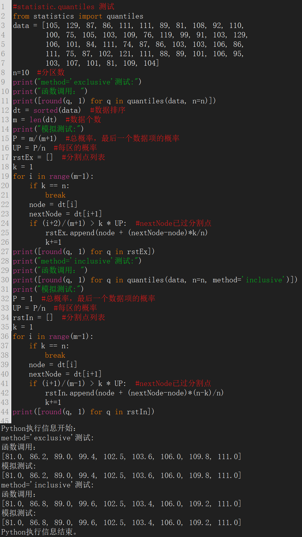
Task: Click the 'rstEx.append(node + ...' line
Action: coord(127,233)
